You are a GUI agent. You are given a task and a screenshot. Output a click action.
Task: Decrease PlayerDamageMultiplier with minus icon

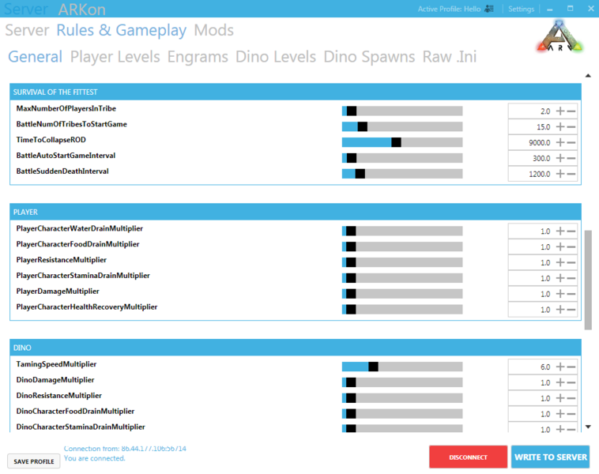571,294
